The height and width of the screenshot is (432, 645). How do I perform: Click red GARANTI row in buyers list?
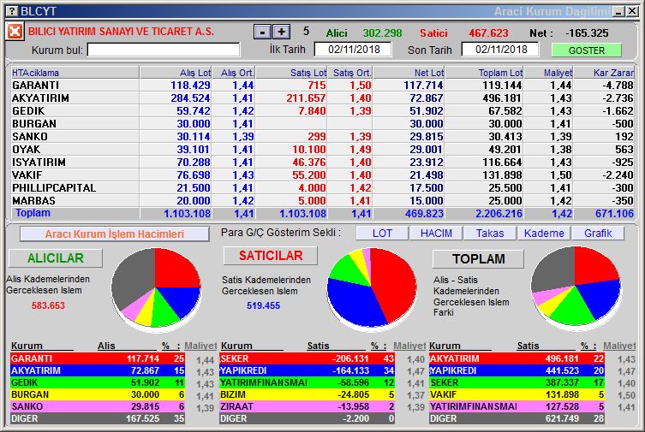(x=98, y=358)
